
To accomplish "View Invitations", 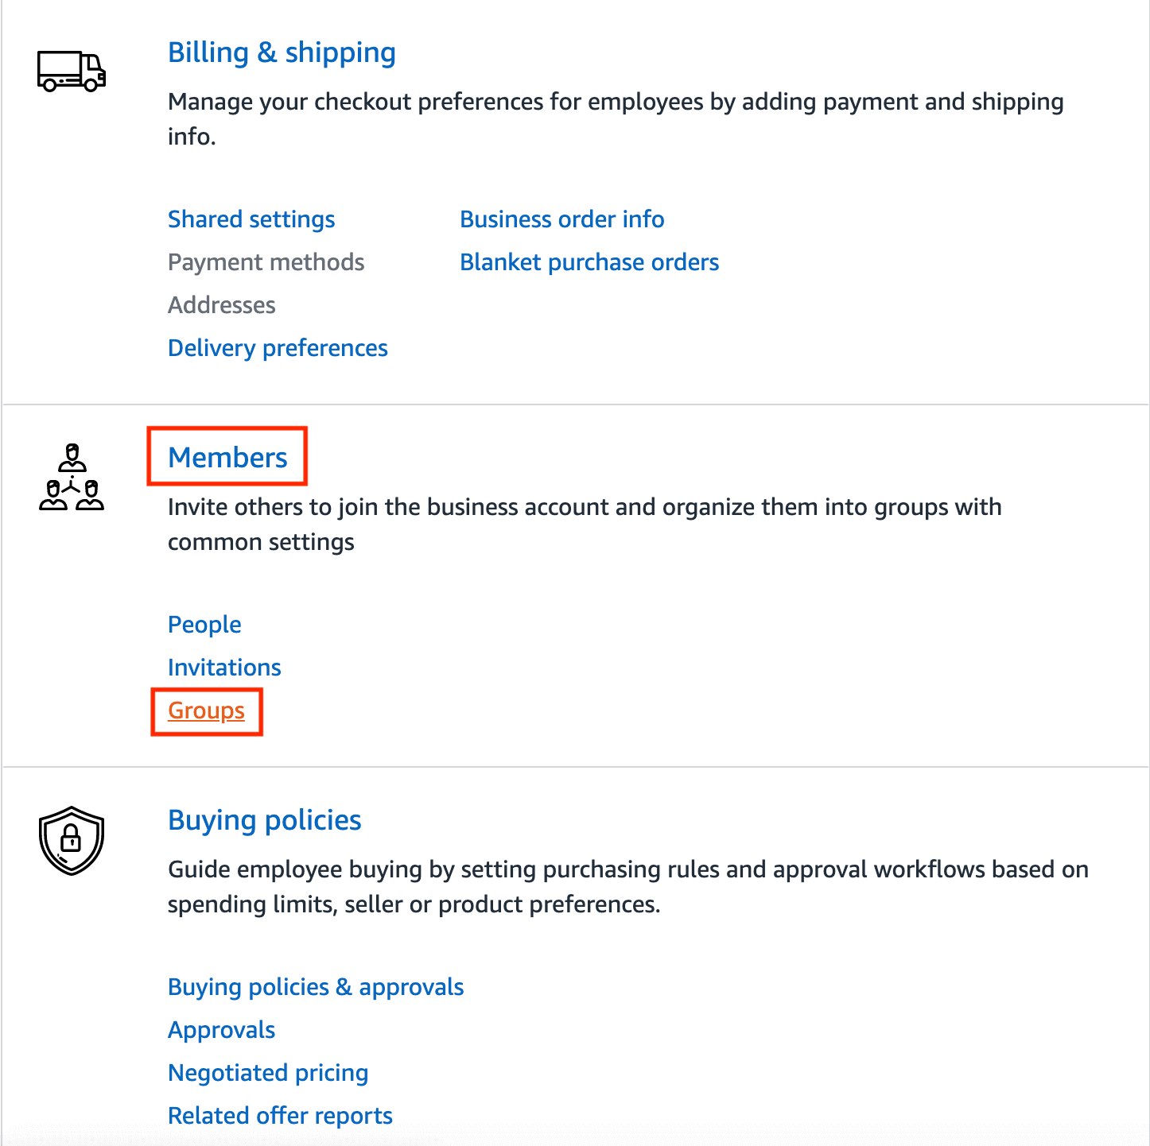I will pos(224,668).
